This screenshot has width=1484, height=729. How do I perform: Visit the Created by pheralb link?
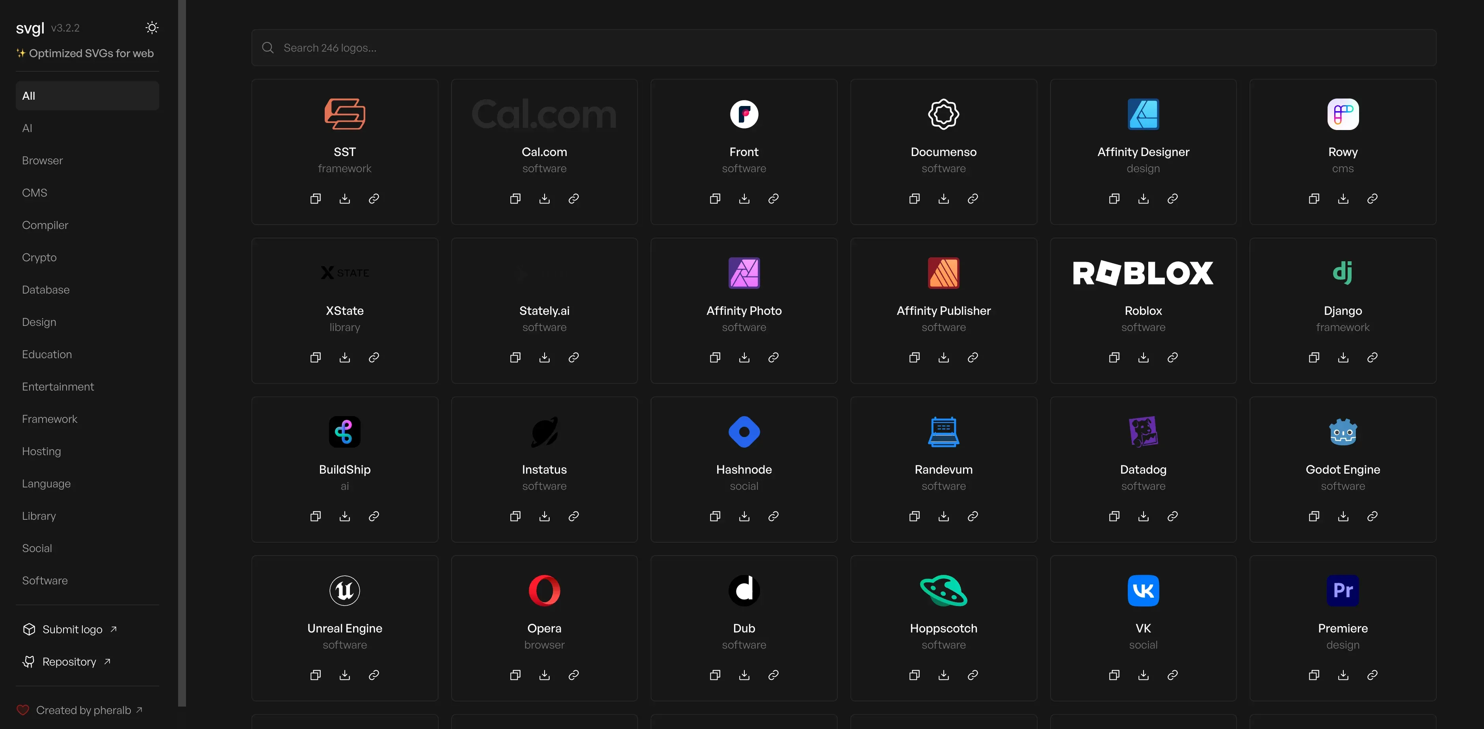click(80, 710)
